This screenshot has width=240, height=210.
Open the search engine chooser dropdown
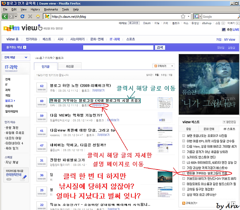[200, 16]
